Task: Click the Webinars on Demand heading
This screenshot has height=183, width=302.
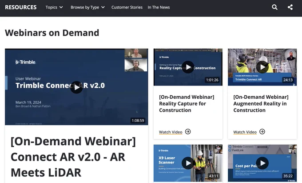Action: point(52,33)
